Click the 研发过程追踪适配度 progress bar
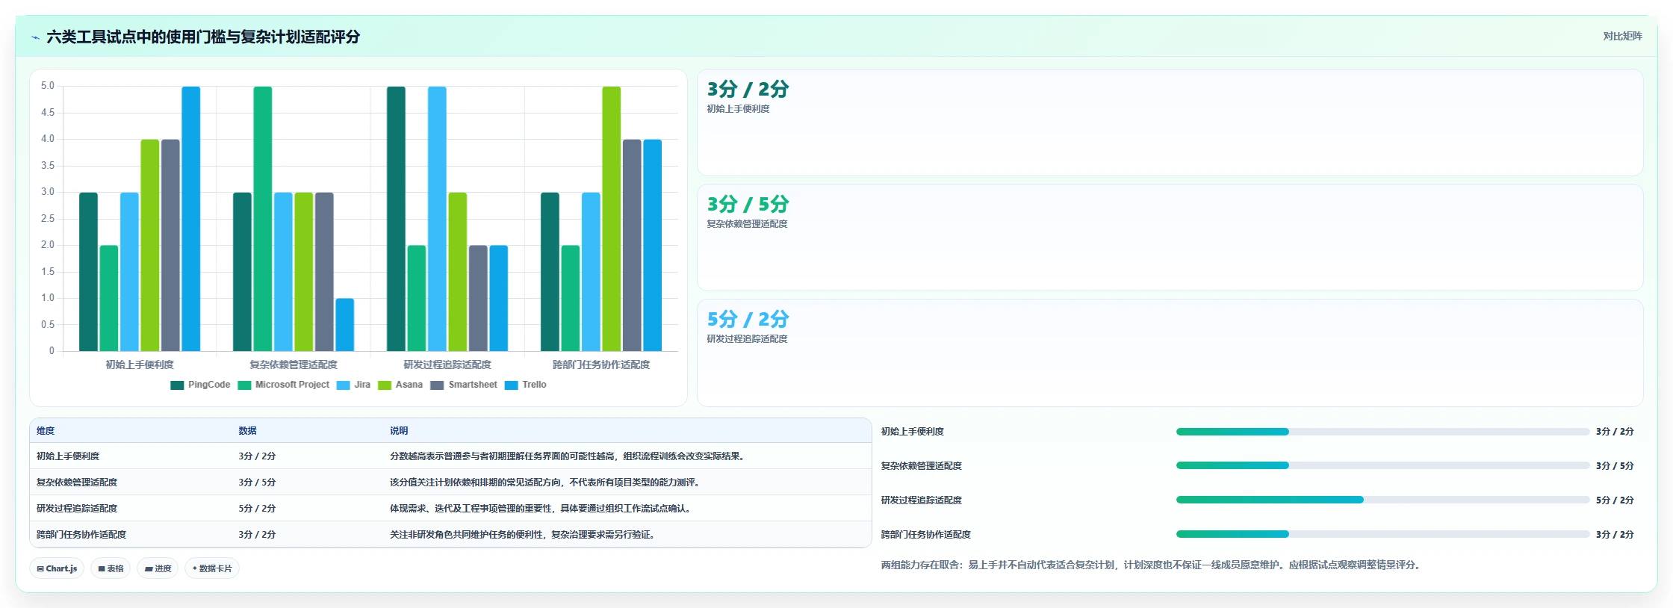Screen dimensions: 1673x608 pos(1382,500)
